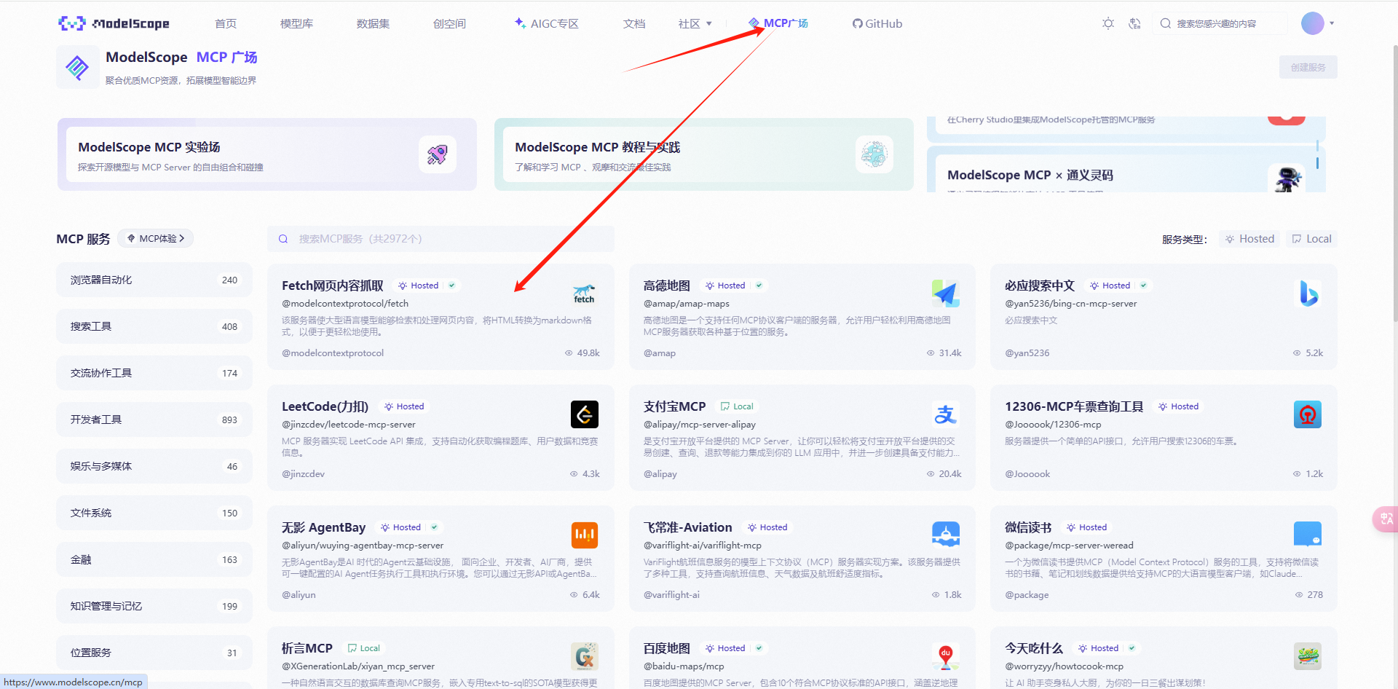The height and width of the screenshot is (689, 1398).
Task: Select 搜索工具 category
Action: 154,326
